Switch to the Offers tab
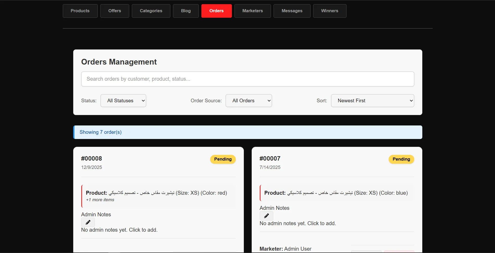The height and width of the screenshot is (253, 495). (115, 11)
